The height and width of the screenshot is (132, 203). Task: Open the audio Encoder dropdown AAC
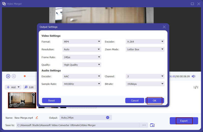pos(82,76)
